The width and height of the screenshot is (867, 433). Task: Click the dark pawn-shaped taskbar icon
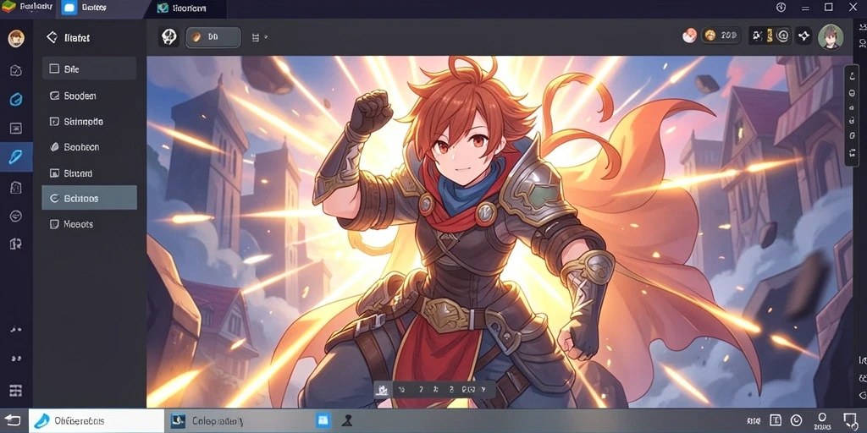click(x=347, y=421)
